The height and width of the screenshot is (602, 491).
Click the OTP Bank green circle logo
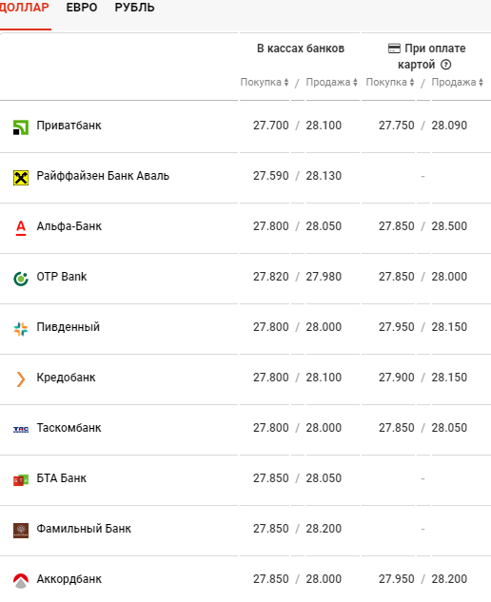coord(21,279)
